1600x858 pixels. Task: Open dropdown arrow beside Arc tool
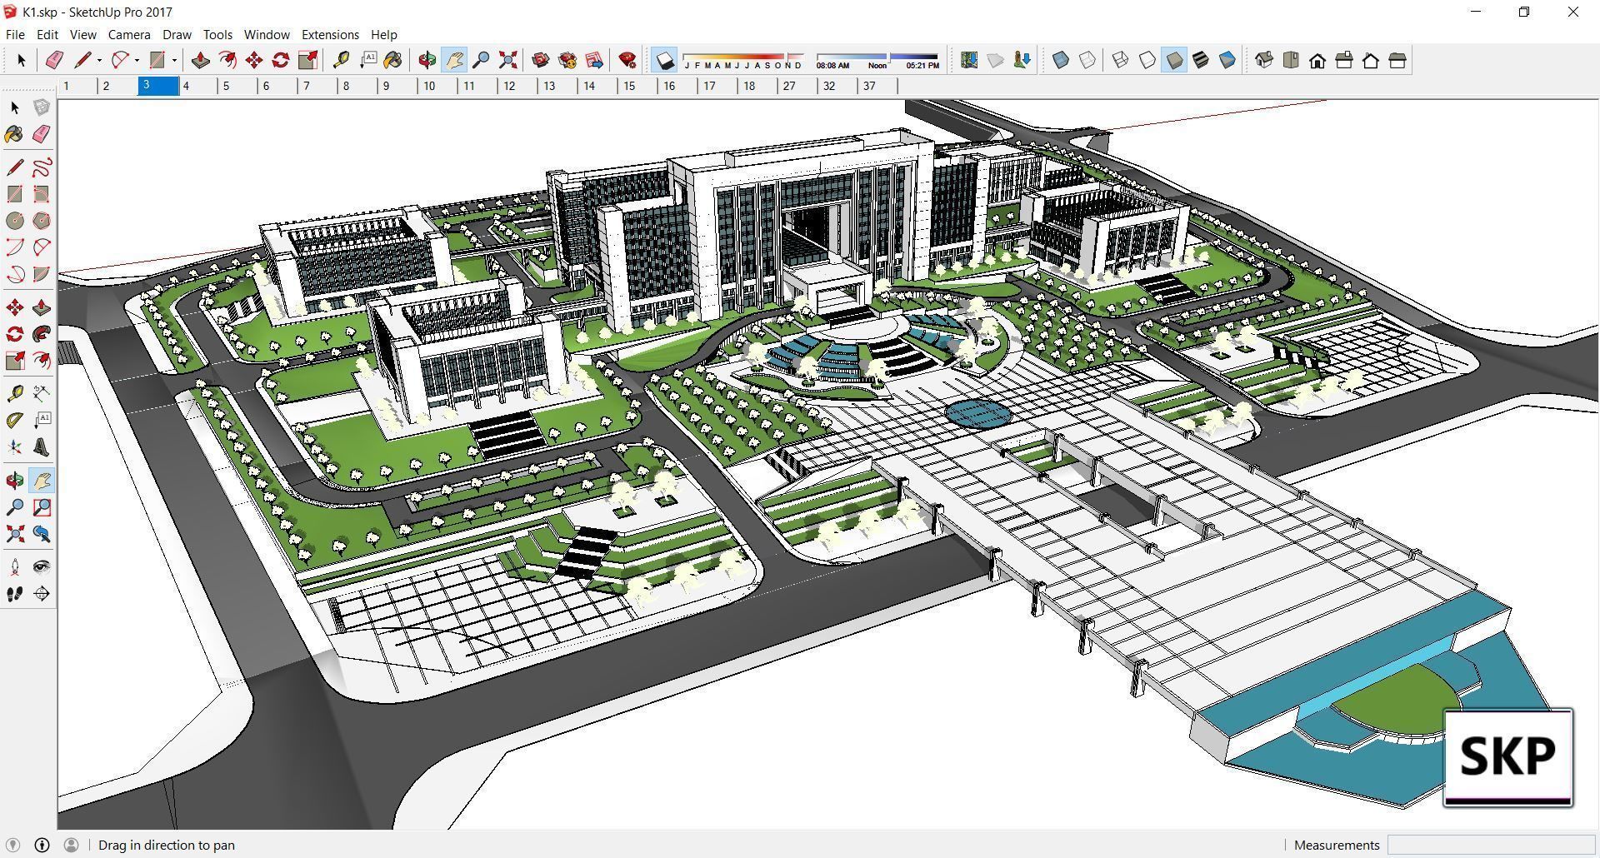tap(137, 60)
